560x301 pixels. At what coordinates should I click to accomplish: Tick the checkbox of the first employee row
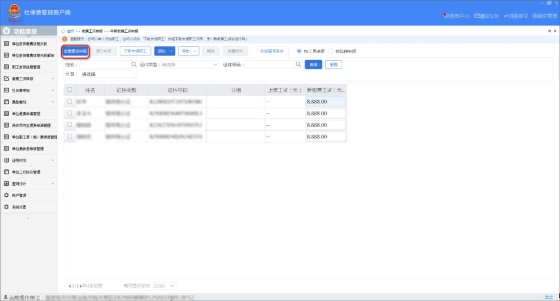click(70, 101)
